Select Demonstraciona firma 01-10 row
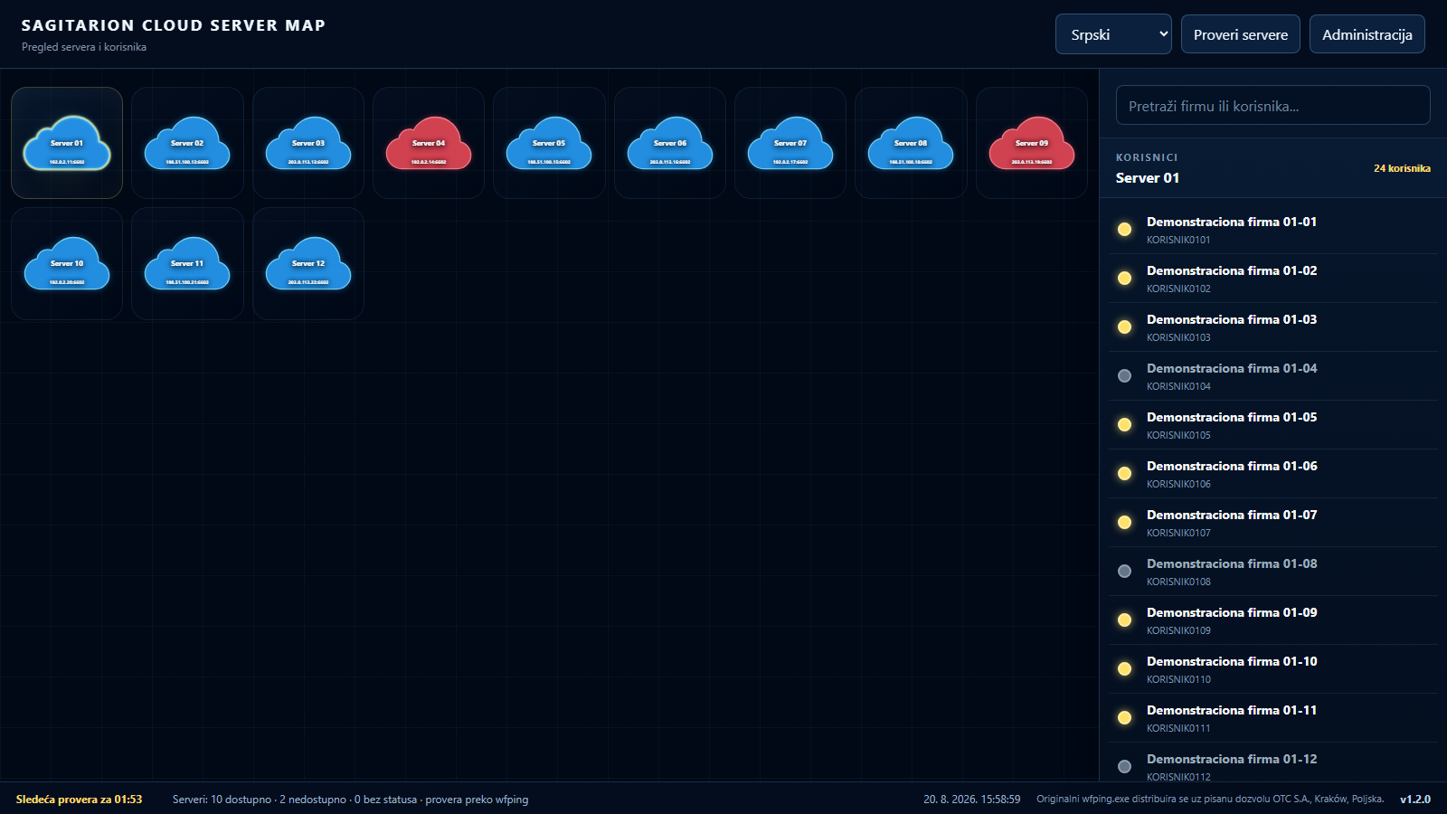Viewport: 1447px width, 814px height. [x=1273, y=669]
